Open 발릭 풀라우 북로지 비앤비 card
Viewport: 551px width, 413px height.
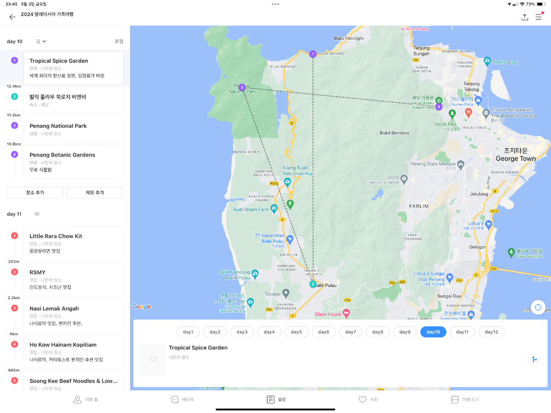click(74, 101)
